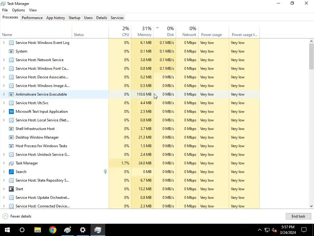Image resolution: width=314 pixels, height=236 pixels.
Task: Sort by the Power usage column
Action: (214, 32)
